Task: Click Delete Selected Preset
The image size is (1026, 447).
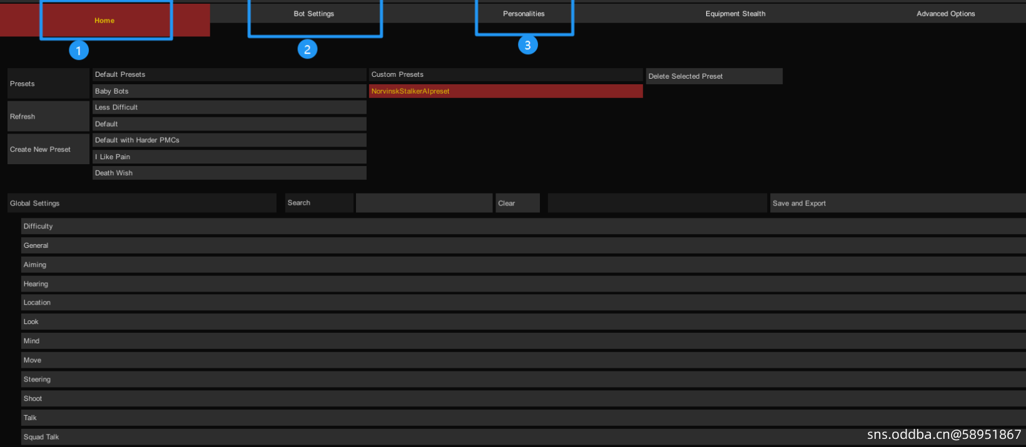Action: [x=714, y=76]
